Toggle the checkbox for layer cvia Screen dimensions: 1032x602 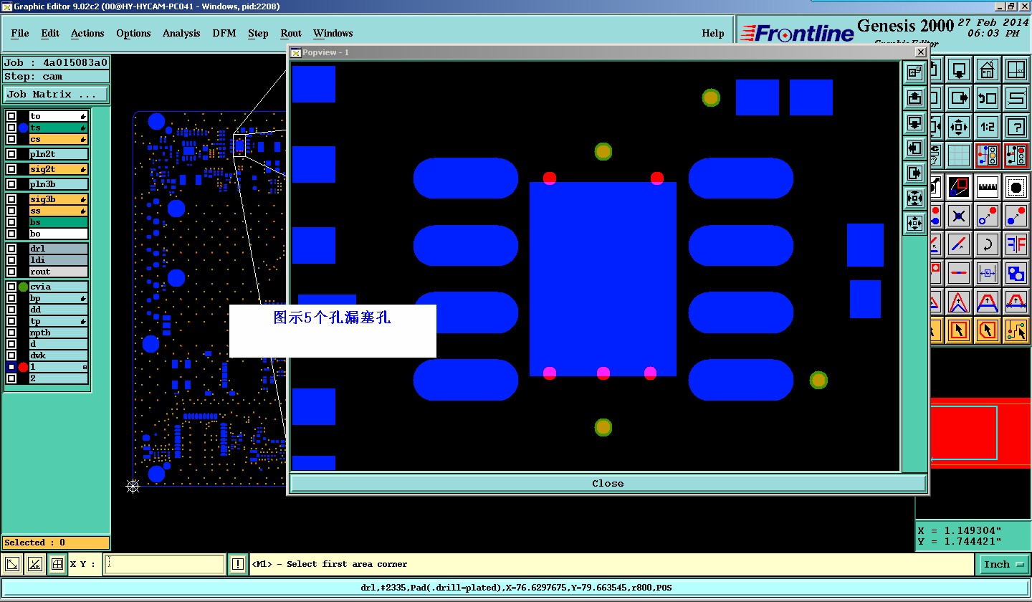11,287
